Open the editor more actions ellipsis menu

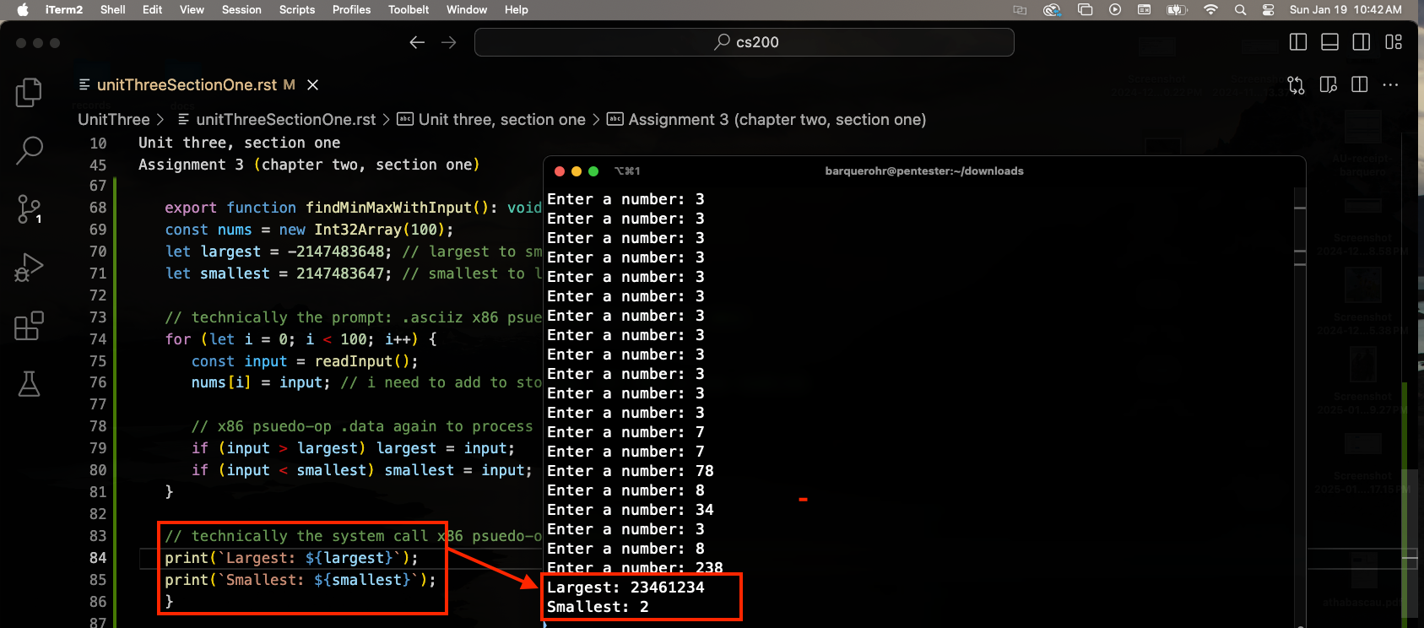(1391, 85)
